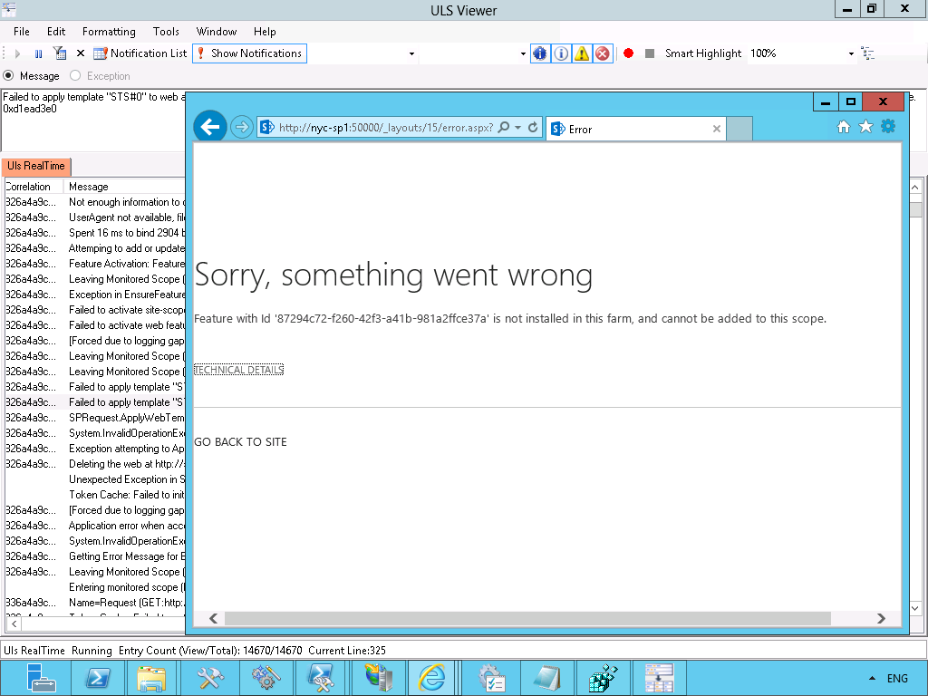928x696 pixels.
Task: Click the red record circle icon
Action: coord(629,53)
